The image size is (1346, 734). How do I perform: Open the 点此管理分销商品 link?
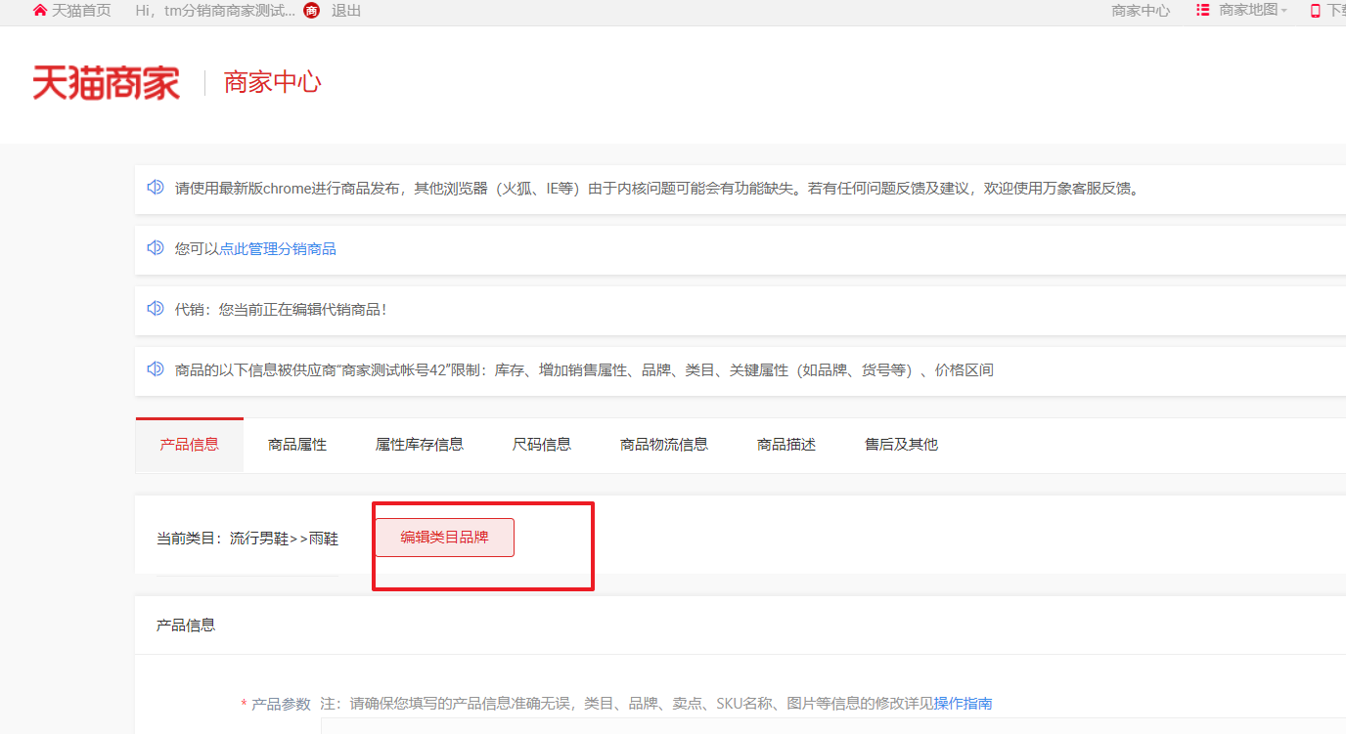pos(278,249)
